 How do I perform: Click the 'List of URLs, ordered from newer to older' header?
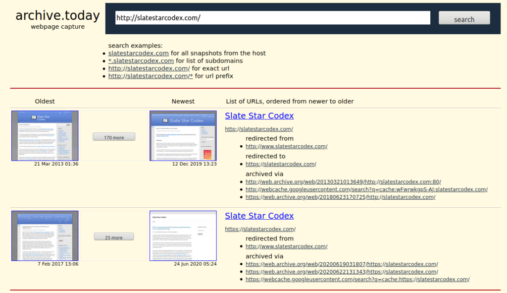pyautogui.click(x=290, y=101)
